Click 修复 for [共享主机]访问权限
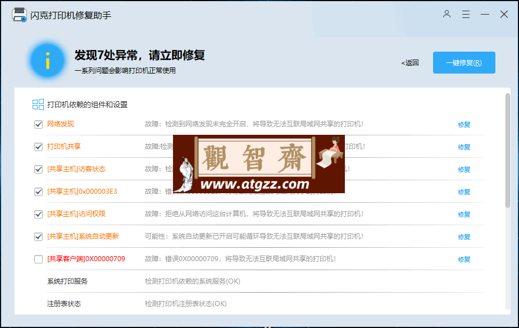This screenshot has height=328, width=519. click(x=464, y=215)
